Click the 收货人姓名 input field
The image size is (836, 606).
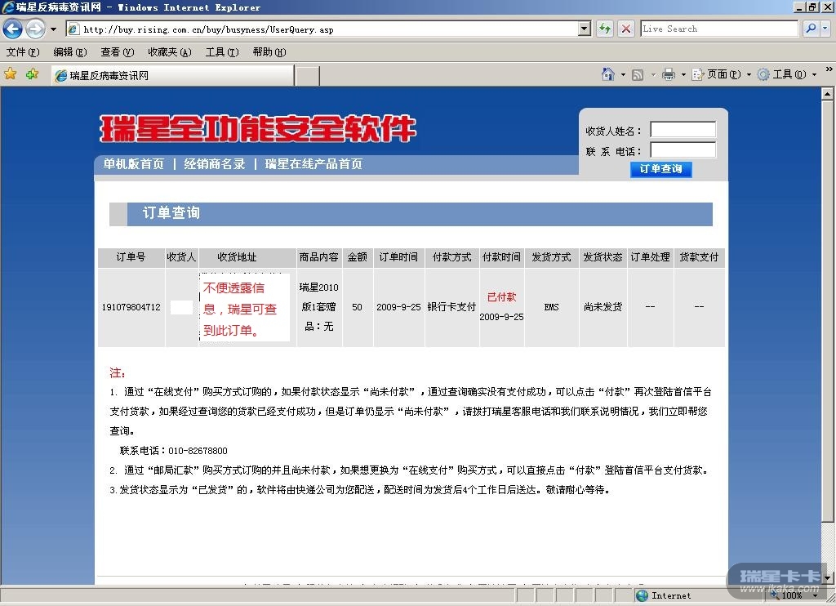tap(683, 130)
